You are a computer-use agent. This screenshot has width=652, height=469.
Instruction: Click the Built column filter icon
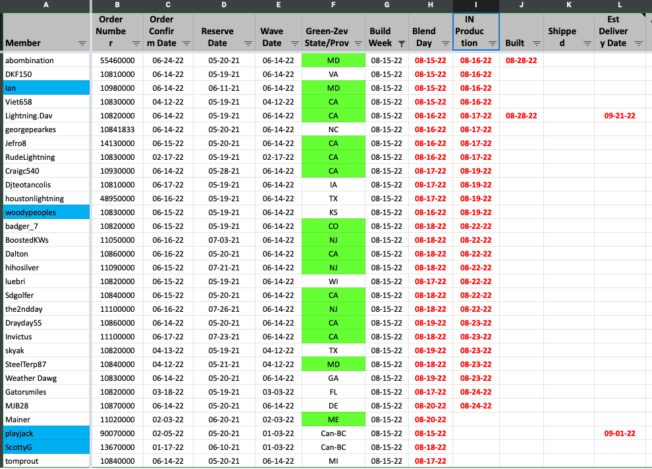click(x=536, y=43)
